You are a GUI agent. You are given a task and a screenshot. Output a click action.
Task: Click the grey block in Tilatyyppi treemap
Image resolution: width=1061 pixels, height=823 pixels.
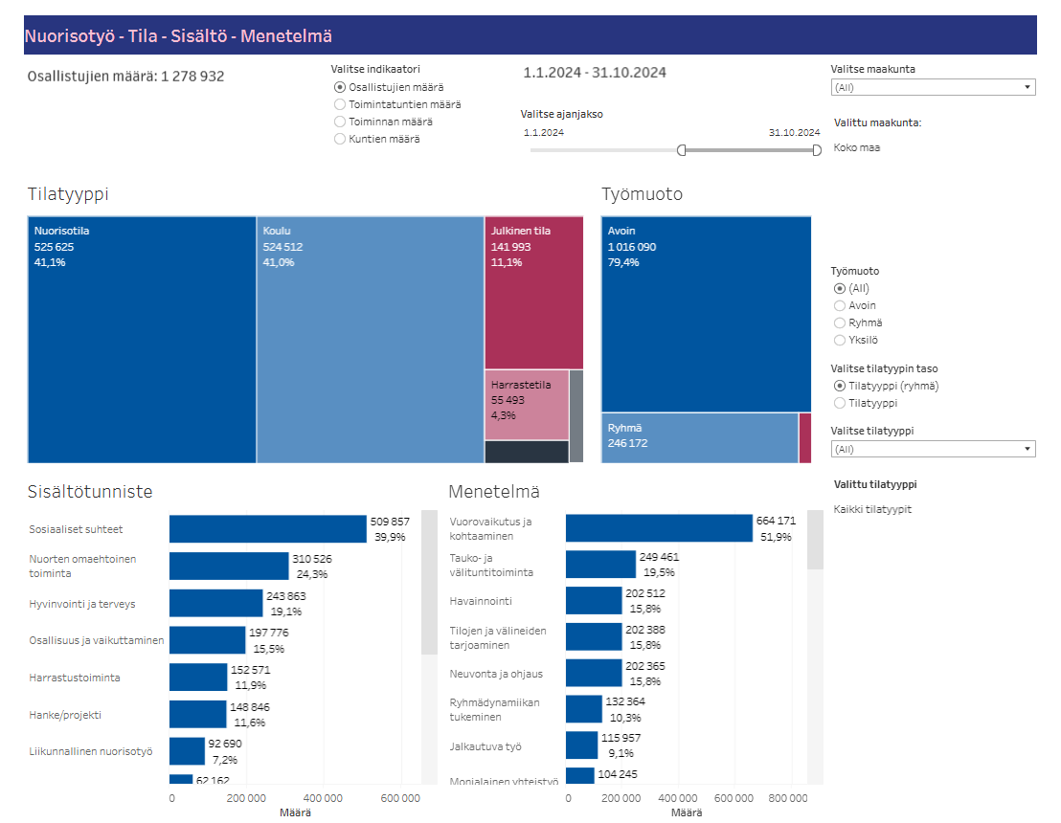576,416
